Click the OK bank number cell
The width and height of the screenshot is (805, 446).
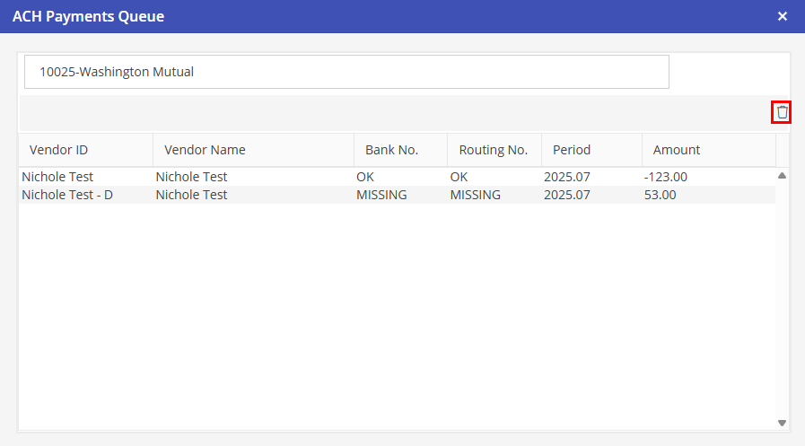coord(365,177)
